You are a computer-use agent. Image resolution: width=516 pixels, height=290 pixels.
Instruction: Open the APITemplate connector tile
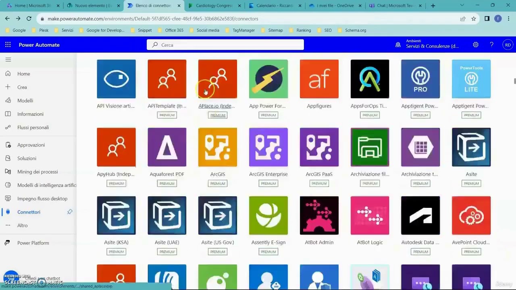[x=167, y=79]
